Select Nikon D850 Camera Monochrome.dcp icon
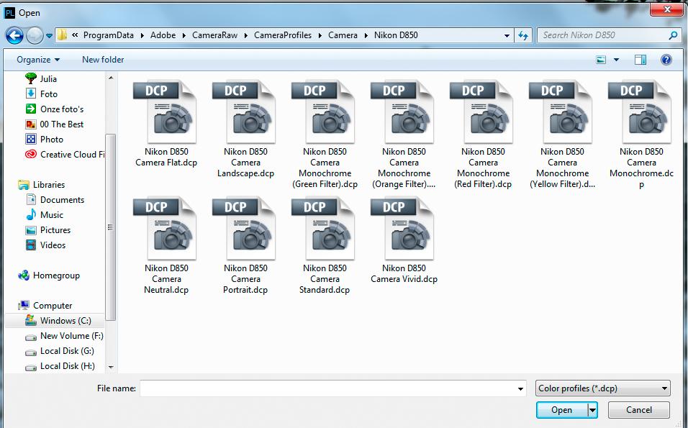Image resolution: width=688 pixels, height=428 pixels. (x=641, y=111)
